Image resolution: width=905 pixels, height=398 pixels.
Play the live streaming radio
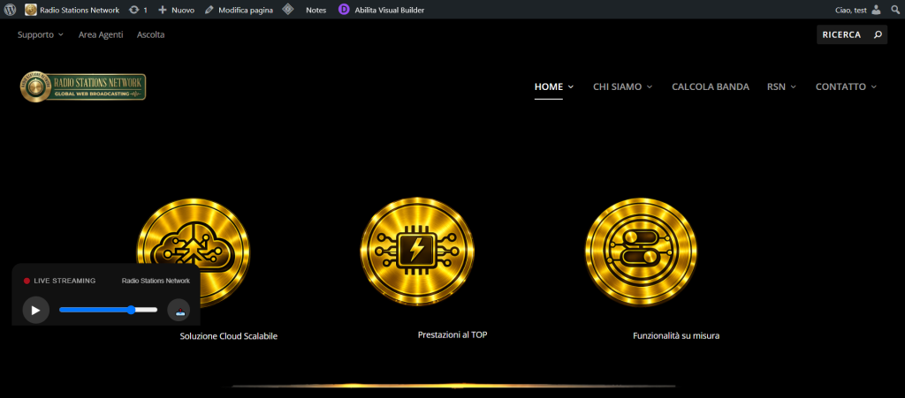[x=35, y=311]
